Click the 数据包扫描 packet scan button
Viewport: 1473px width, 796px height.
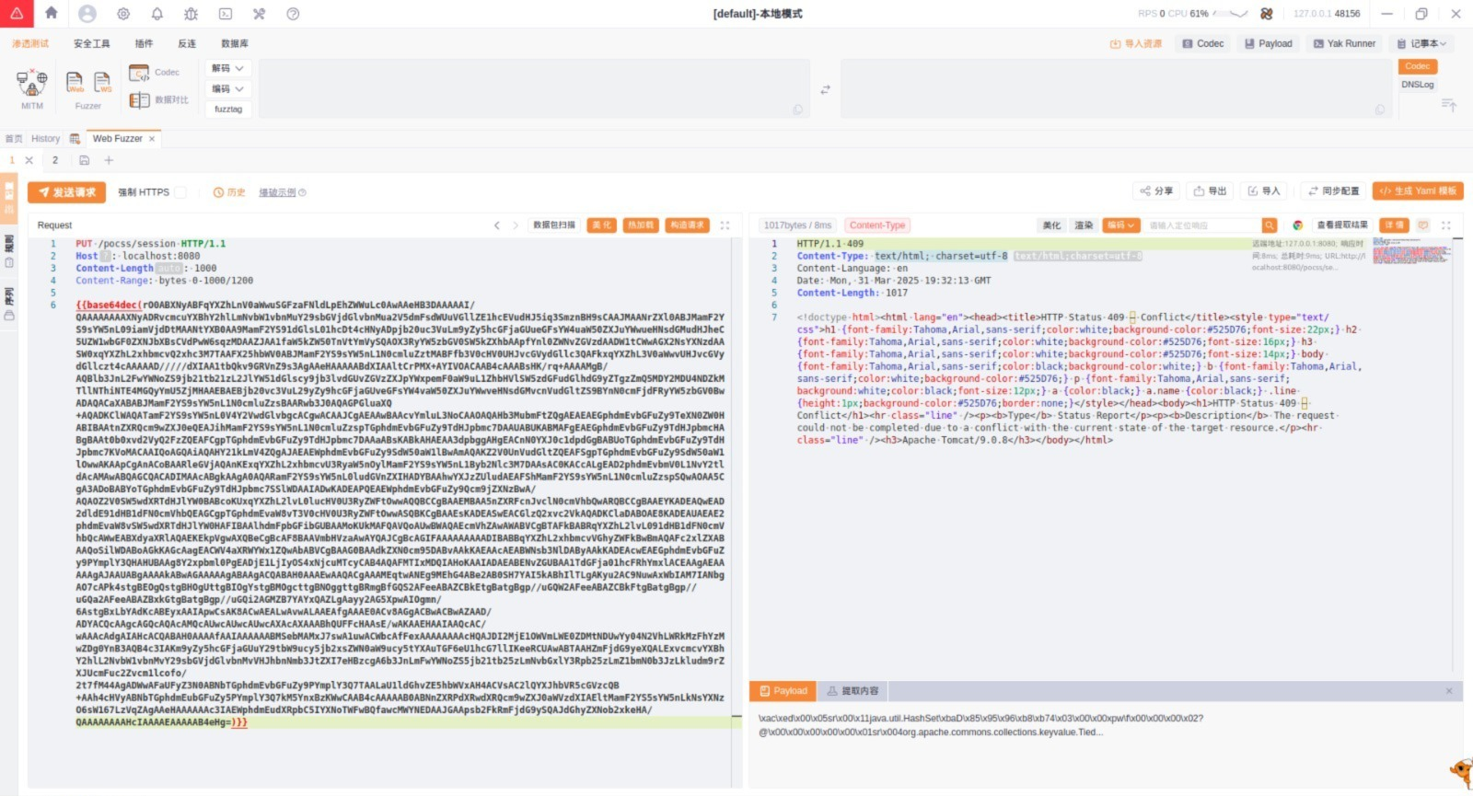point(554,225)
